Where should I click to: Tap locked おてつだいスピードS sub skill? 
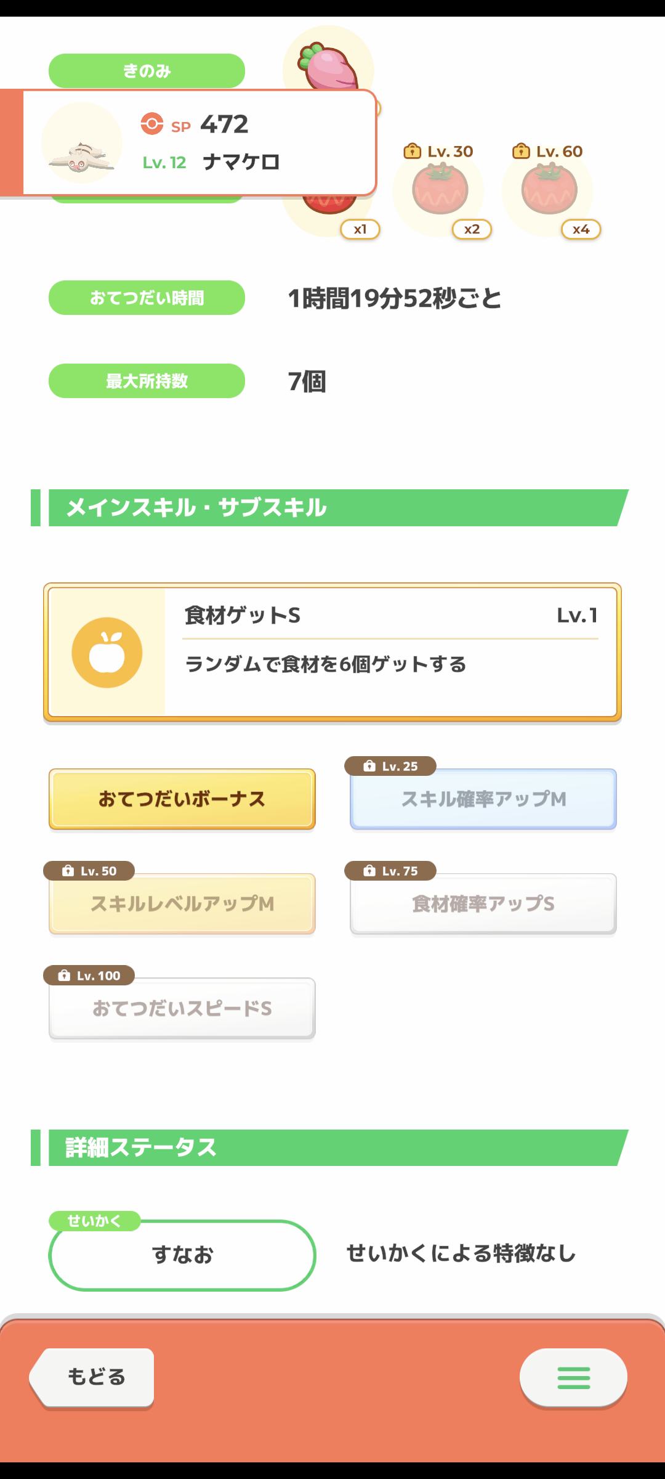point(182,1009)
